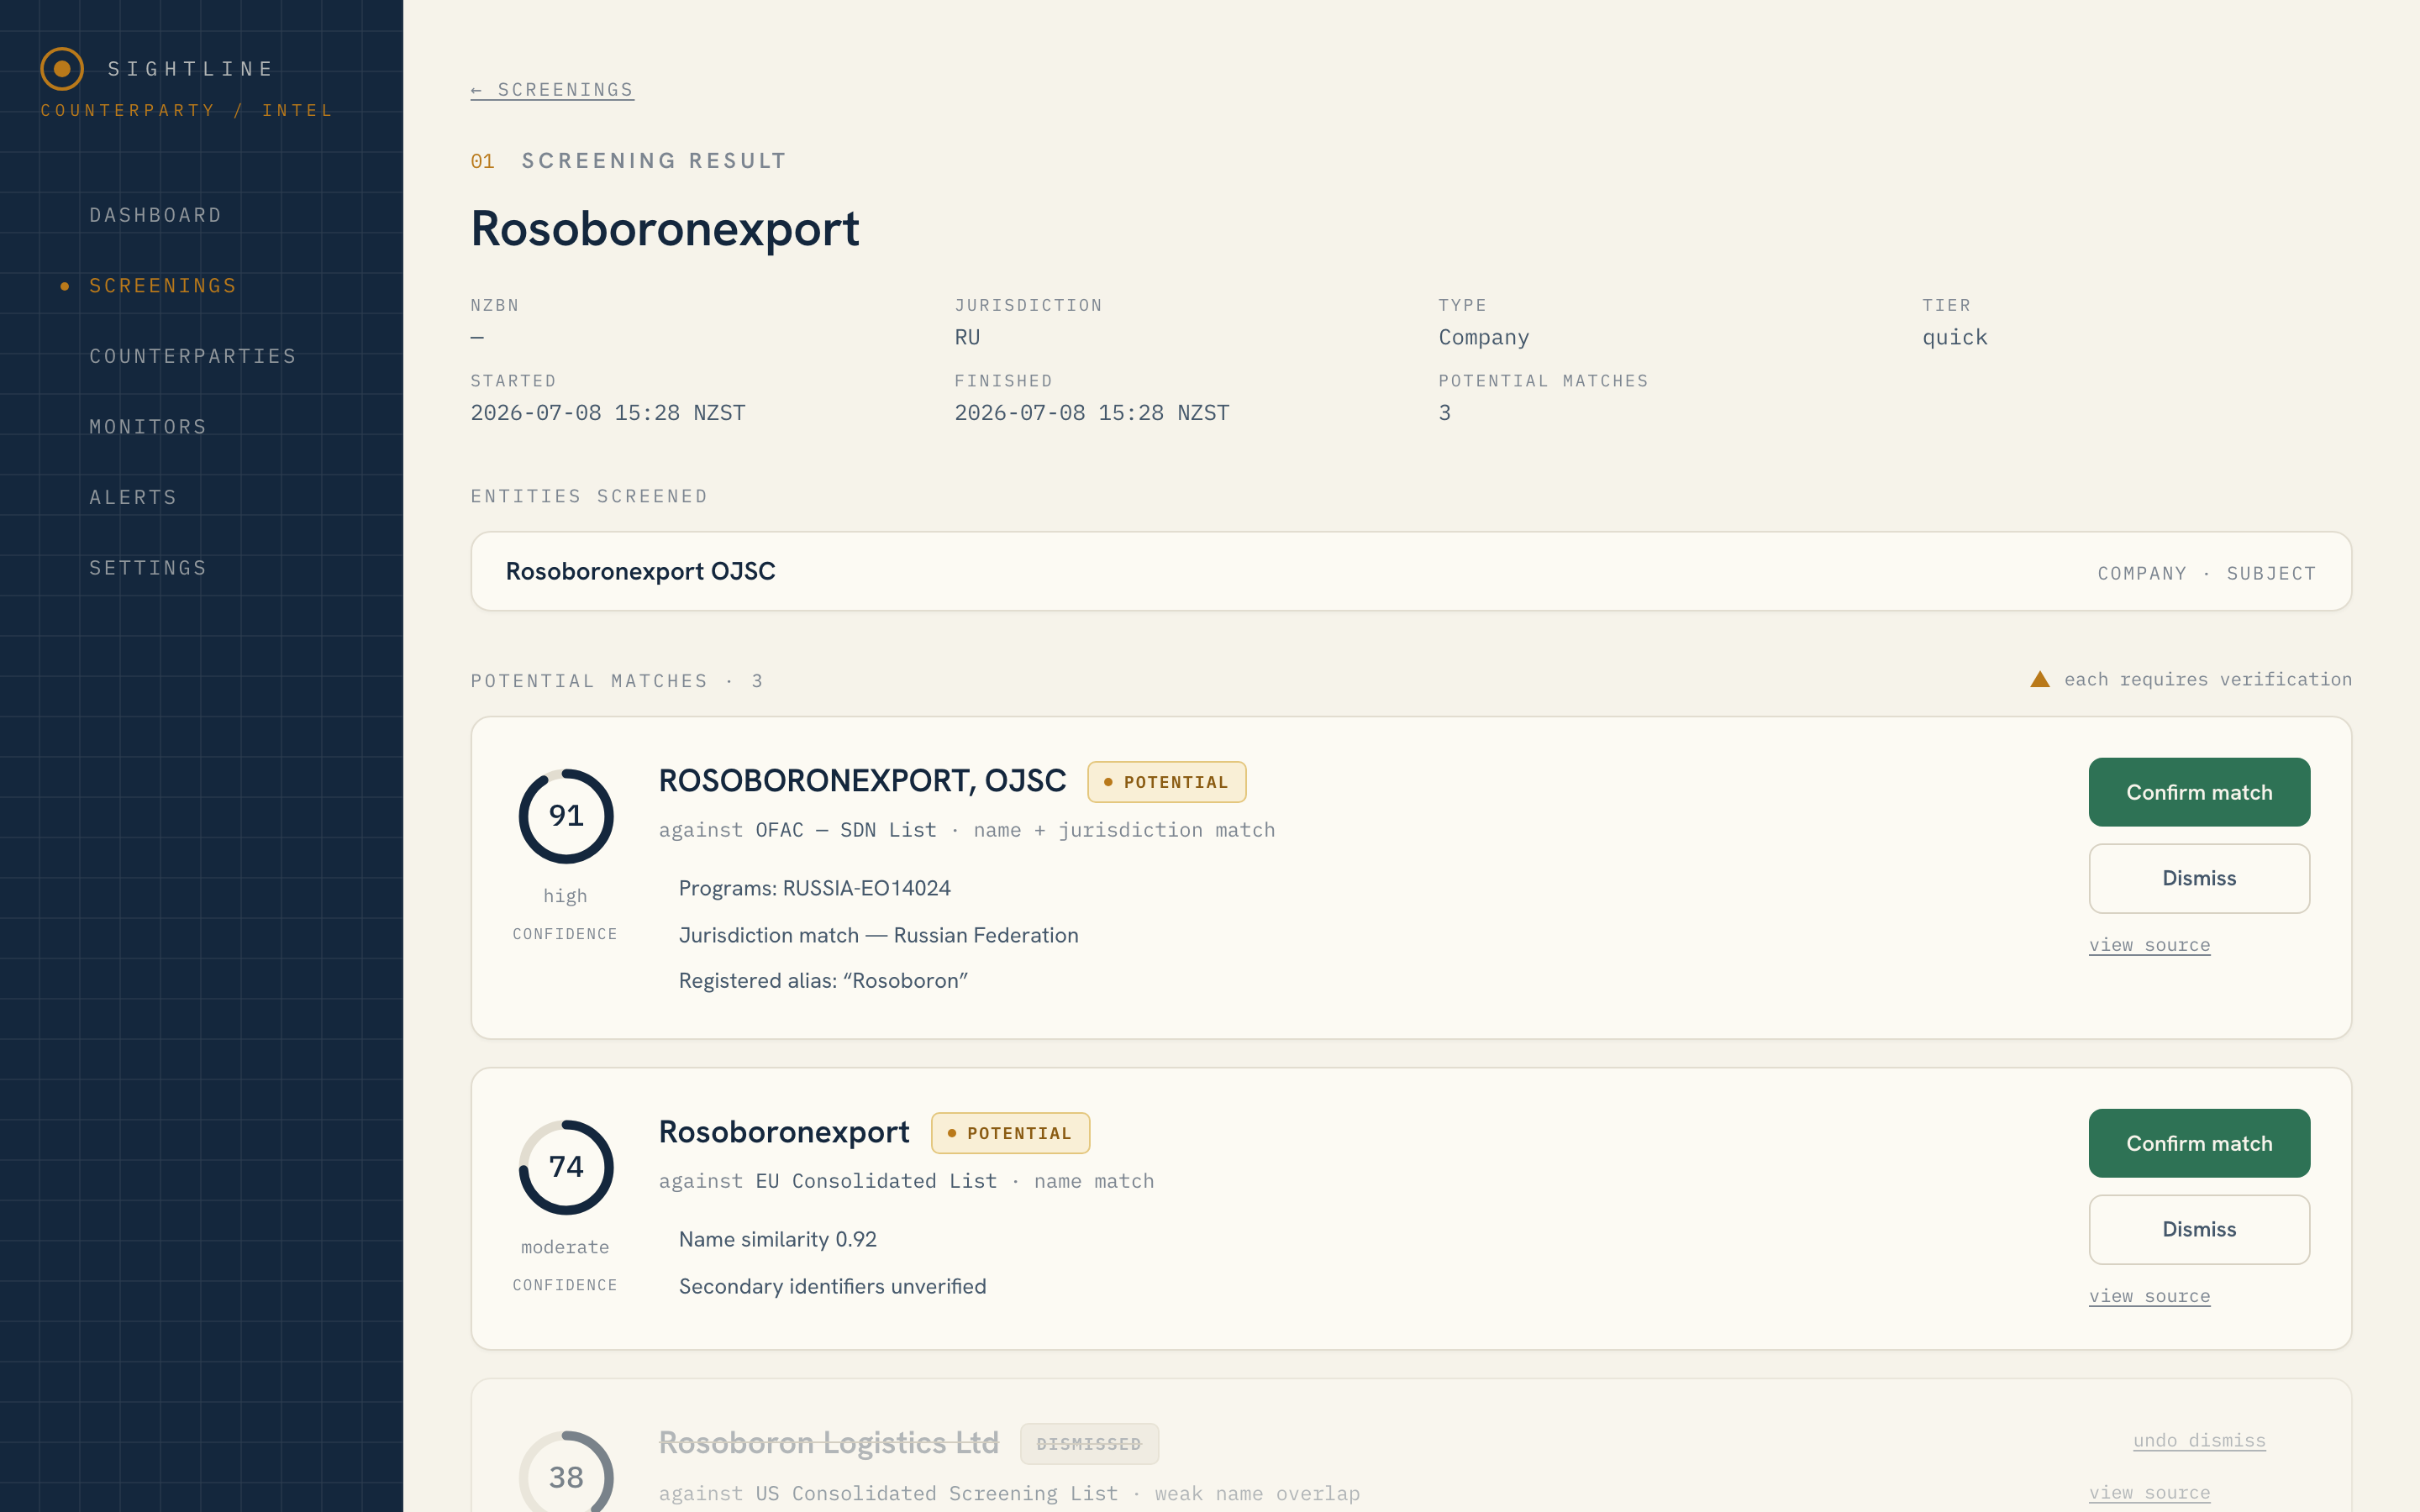
Task: View source for the OFAC match
Action: point(2149,945)
